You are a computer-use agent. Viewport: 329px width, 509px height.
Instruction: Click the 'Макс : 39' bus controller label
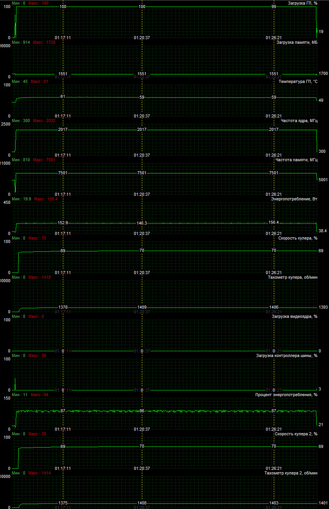(37, 355)
